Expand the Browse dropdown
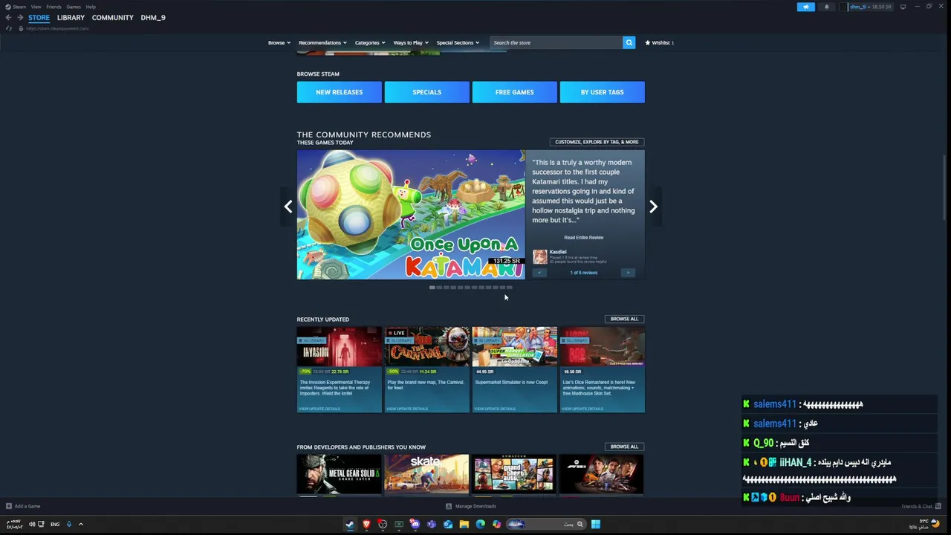Image resolution: width=951 pixels, height=535 pixels. (279, 42)
